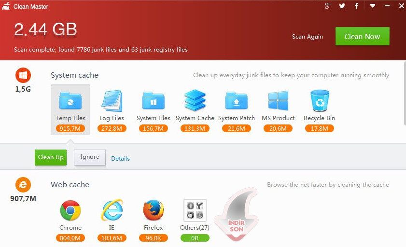Share via the Twitter bird icon

click(x=342, y=6)
